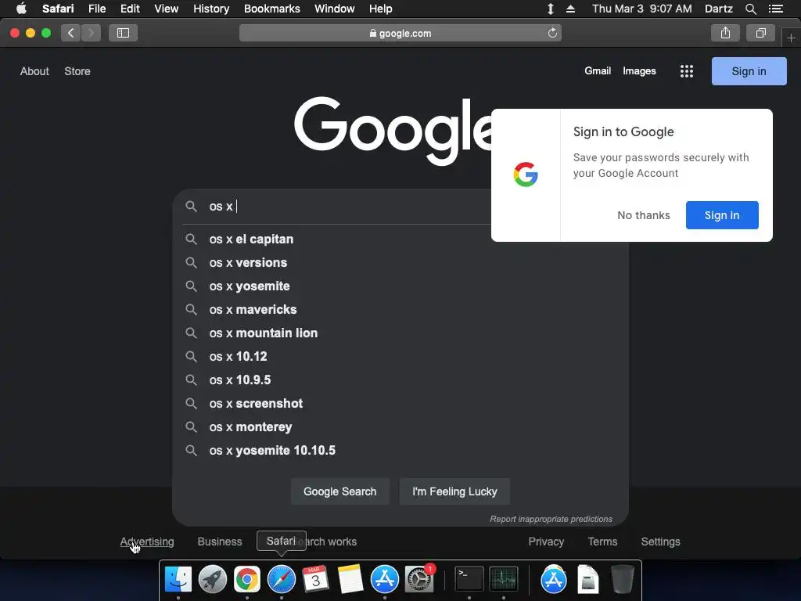Launch Launchpad rocket in the Dock

tap(213, 580)
